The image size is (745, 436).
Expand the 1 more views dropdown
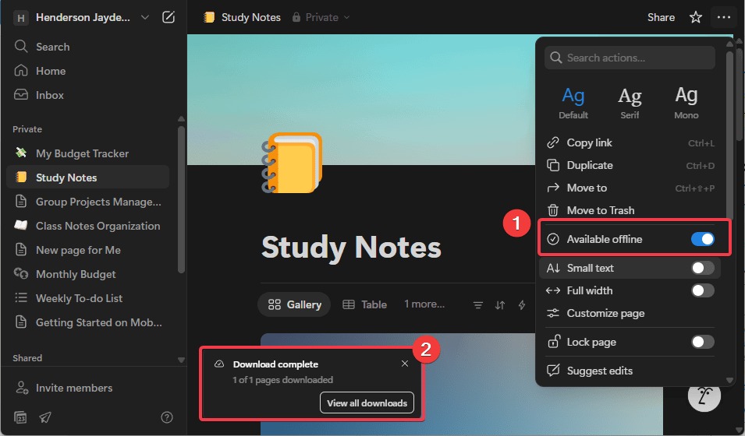424,304
